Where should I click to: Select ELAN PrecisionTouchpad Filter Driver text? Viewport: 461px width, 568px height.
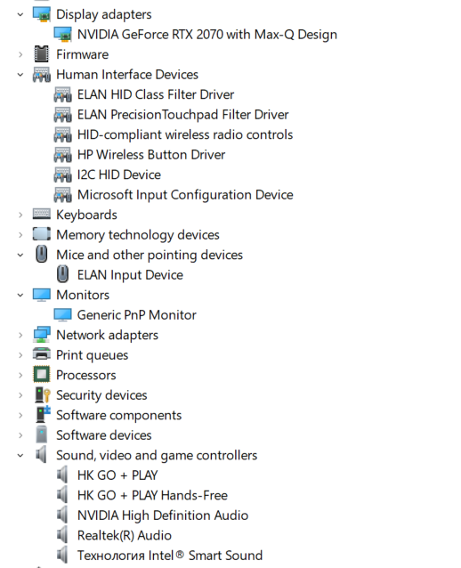tap(182, 115)
